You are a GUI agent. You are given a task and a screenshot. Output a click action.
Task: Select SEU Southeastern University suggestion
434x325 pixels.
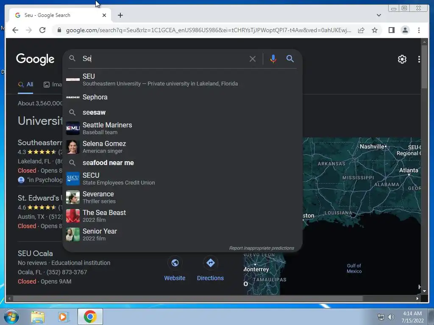click(182, 80)
